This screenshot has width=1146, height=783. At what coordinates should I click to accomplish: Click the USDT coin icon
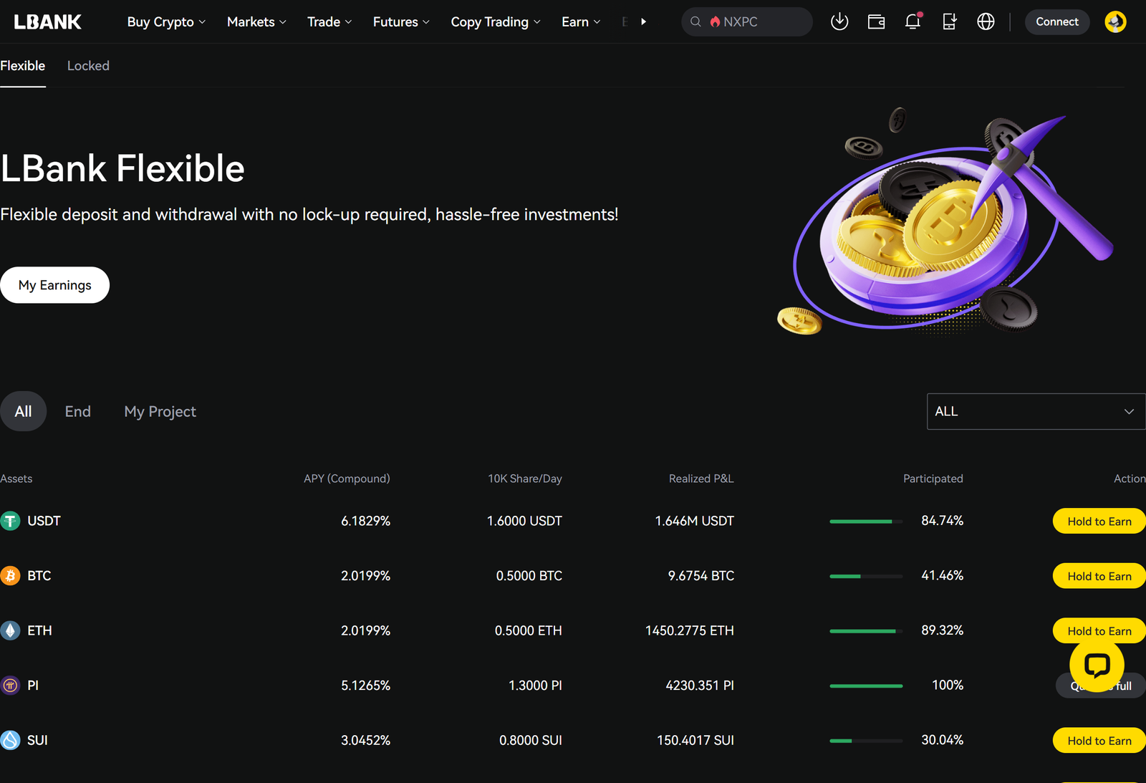10,521
